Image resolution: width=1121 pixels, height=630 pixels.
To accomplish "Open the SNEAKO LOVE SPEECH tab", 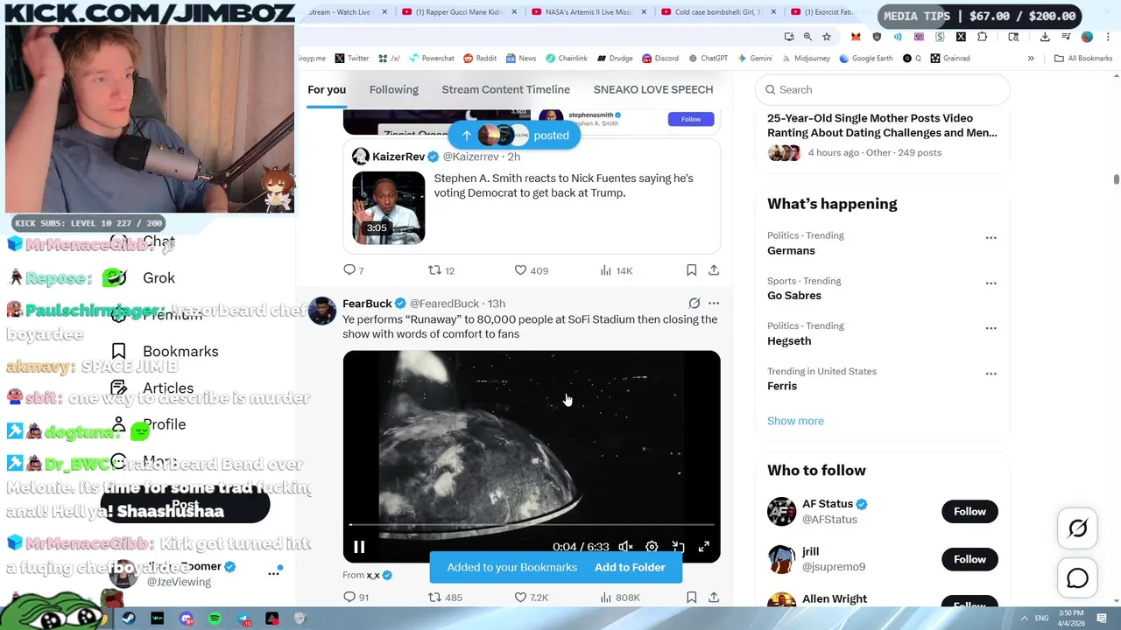I will click(x=653, y=89).
